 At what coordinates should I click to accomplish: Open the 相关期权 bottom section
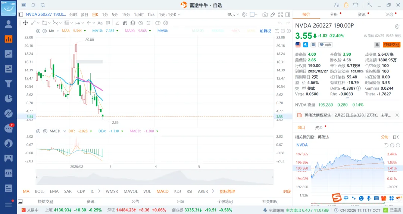270,201
